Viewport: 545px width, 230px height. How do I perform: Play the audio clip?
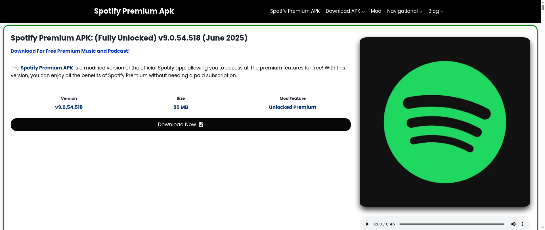pyautogui.click(x=367, y=224)
